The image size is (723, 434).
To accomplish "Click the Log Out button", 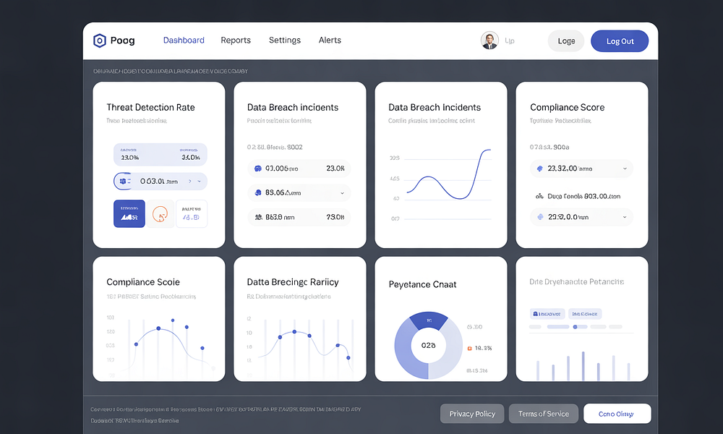I will [x=620, y=41].
